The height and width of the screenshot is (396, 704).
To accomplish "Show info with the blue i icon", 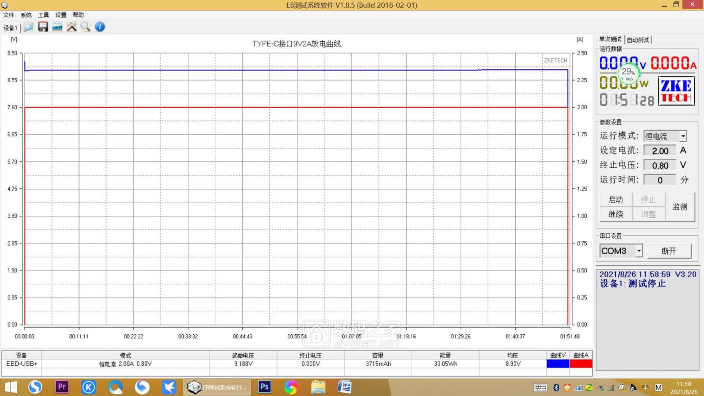I will [99, 27].
